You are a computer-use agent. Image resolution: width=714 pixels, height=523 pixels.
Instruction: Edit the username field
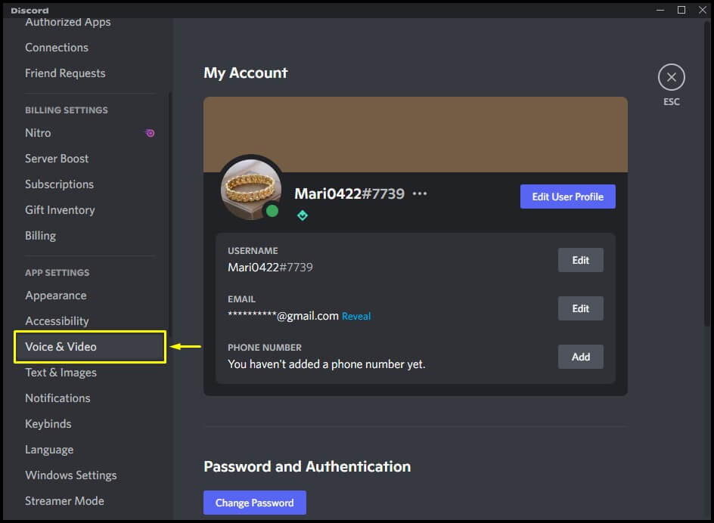coord(580,260)
